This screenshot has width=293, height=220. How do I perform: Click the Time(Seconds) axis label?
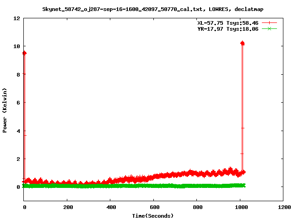point(152,216)
